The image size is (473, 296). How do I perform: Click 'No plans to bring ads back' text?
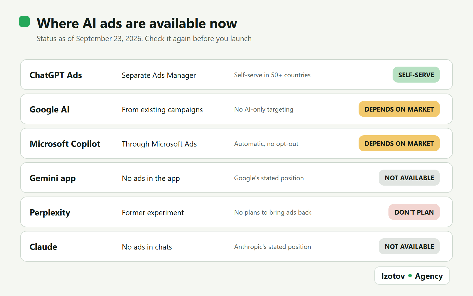[x=273, y=213]
